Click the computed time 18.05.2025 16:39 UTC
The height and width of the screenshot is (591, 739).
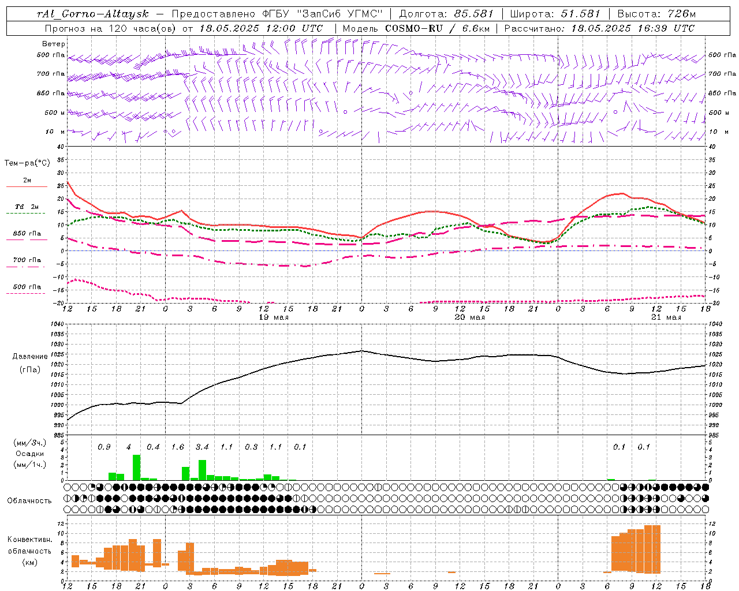(633, 28)
